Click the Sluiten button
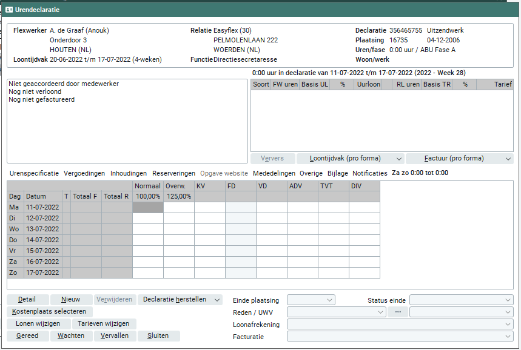 (x=158, y=336)
